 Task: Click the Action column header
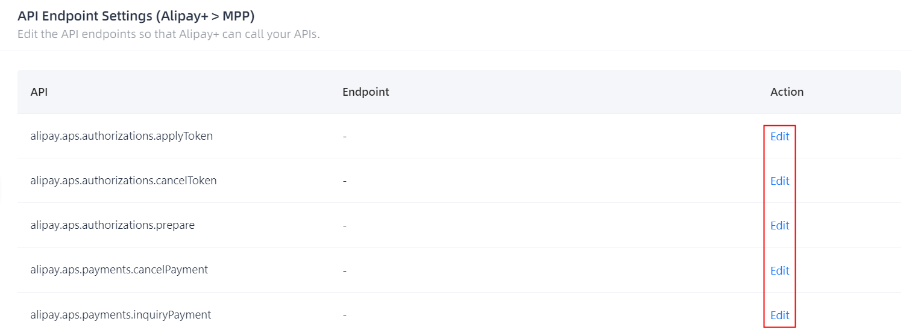click(787, 92)
